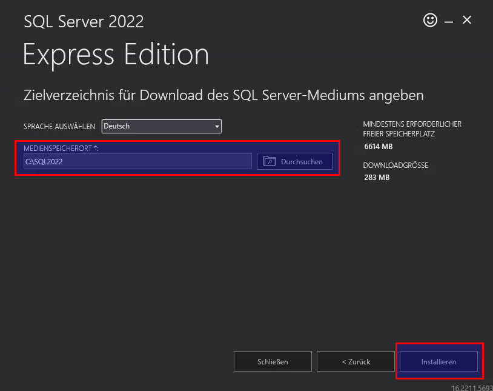493x391 pixels.
Task: Click the version number 16.2211.5693
Action: tap(472, 387)
